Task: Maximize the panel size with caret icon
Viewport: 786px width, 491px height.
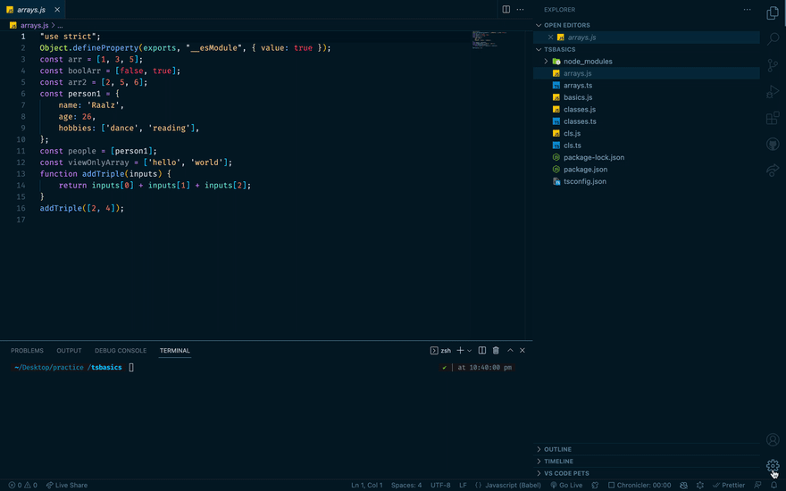Action: 510,350
